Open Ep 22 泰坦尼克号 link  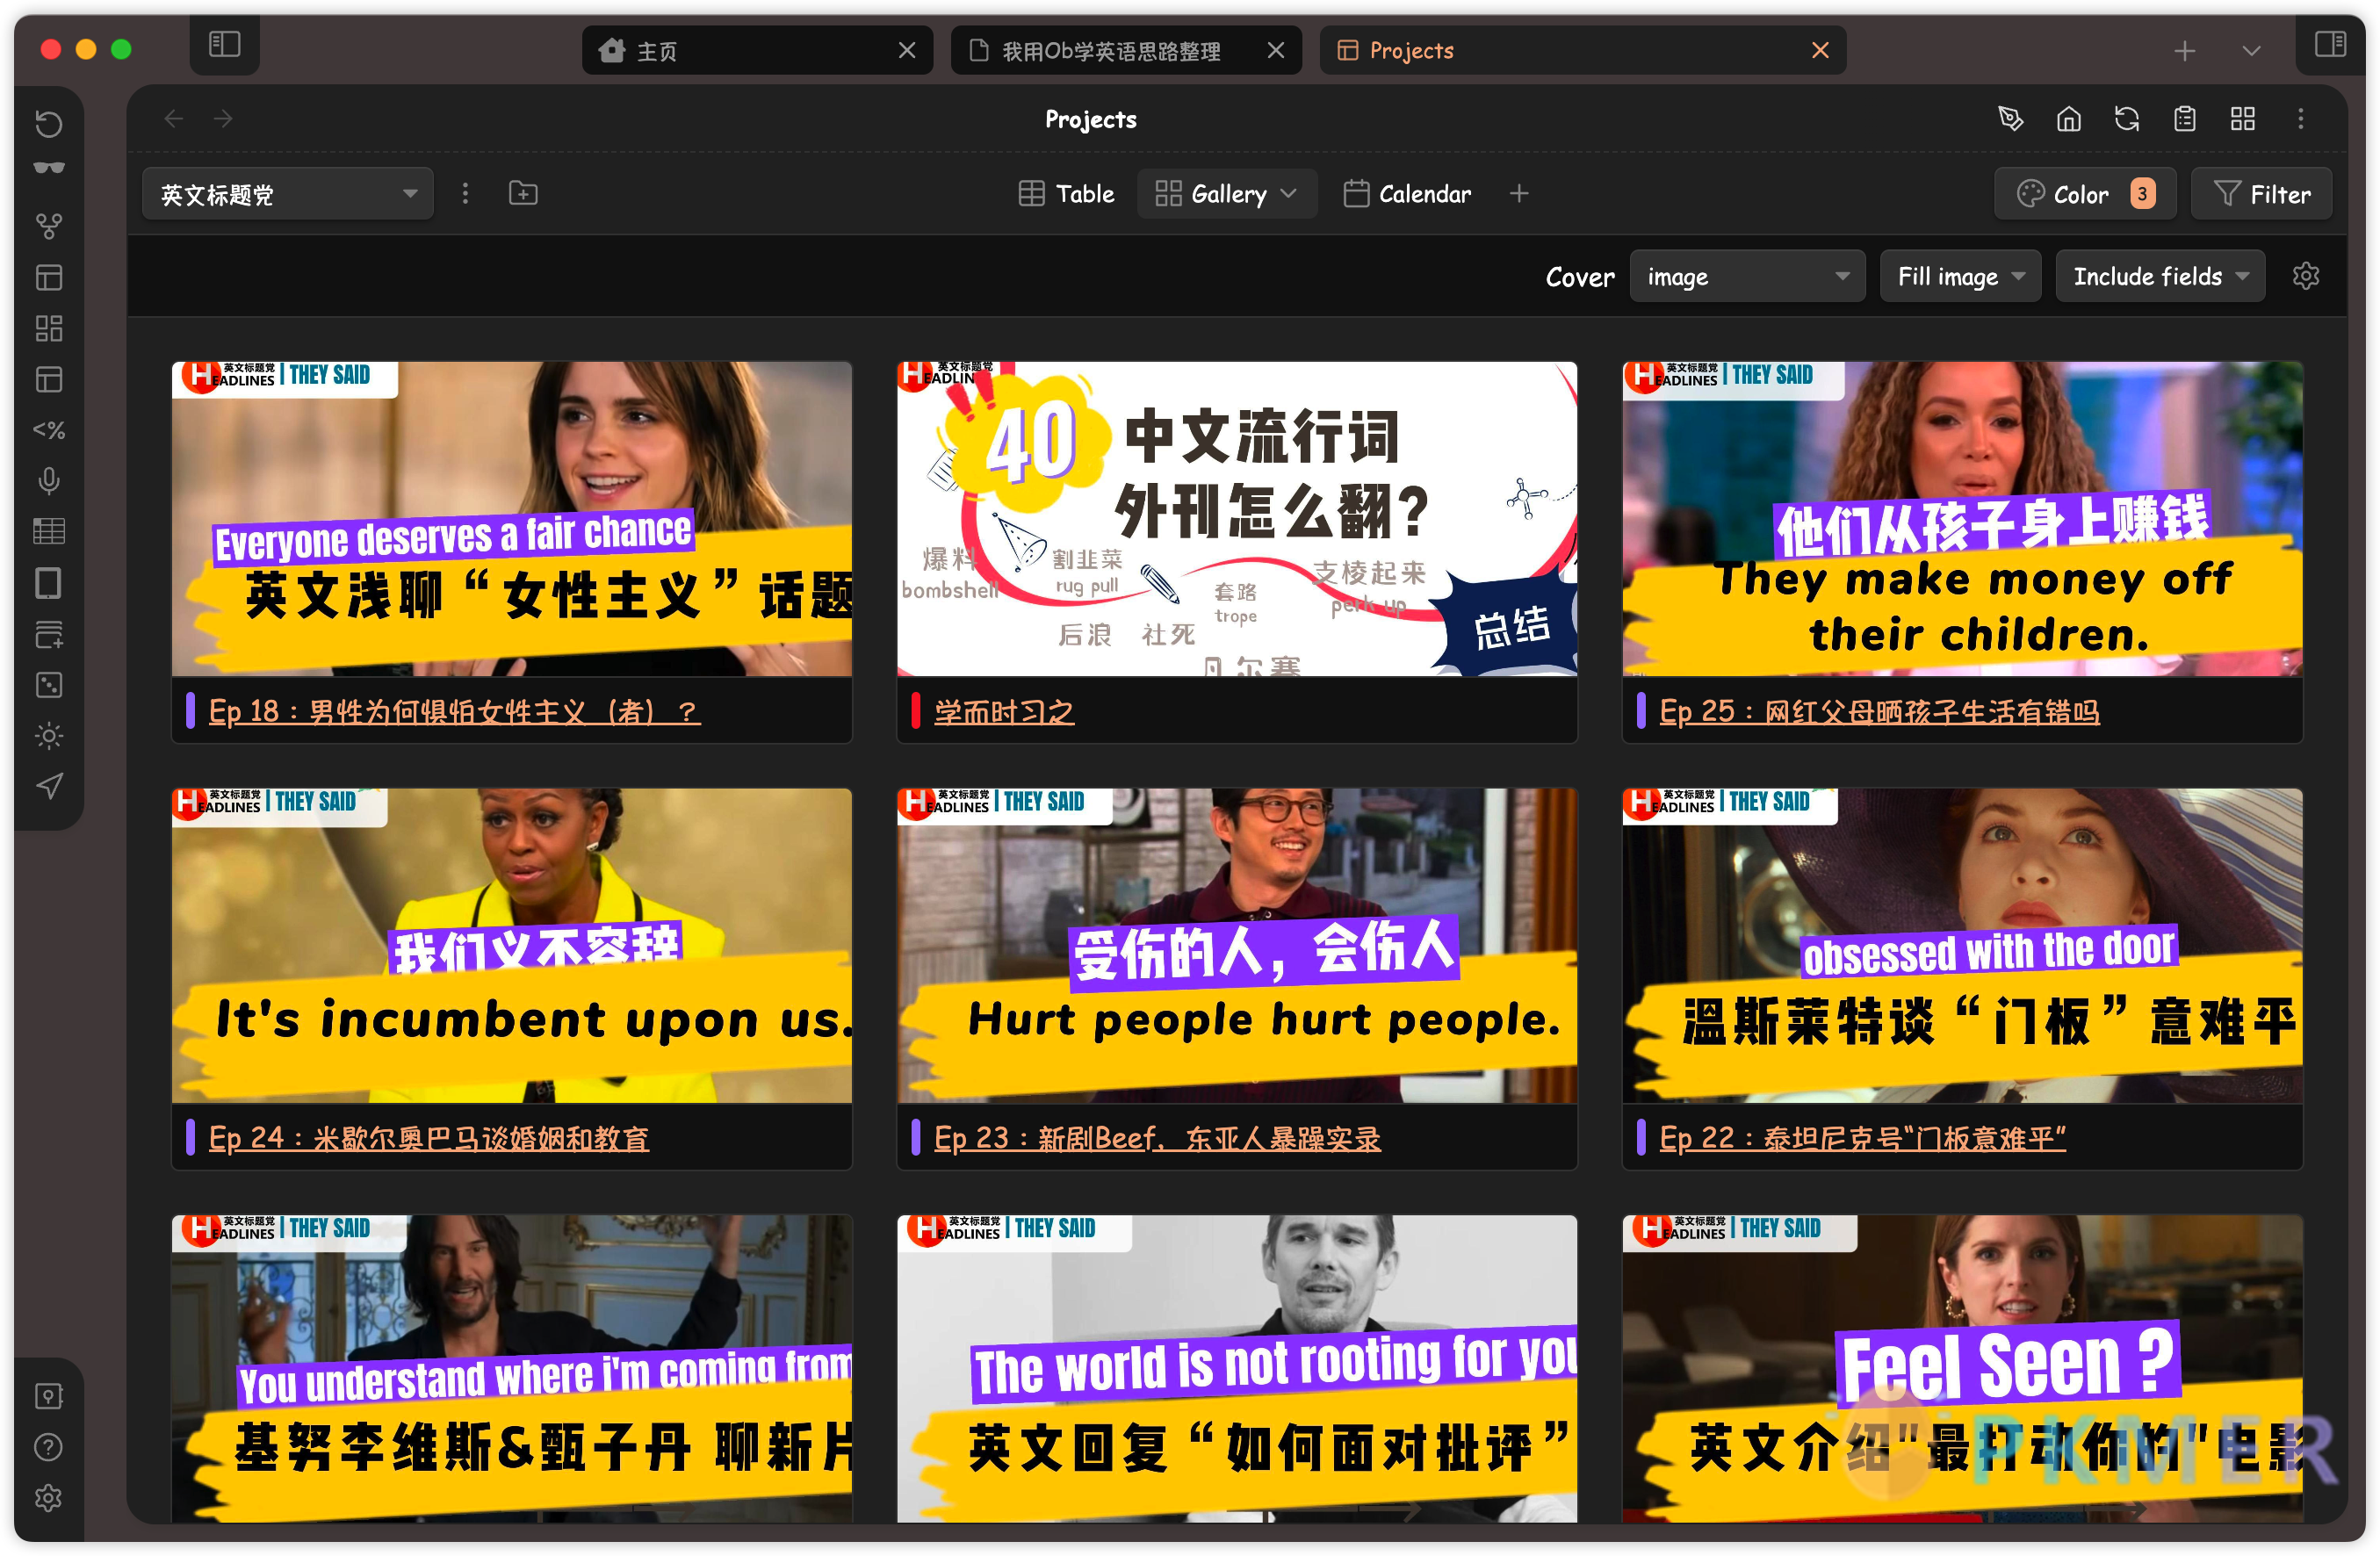(x=1863, y=1138)
